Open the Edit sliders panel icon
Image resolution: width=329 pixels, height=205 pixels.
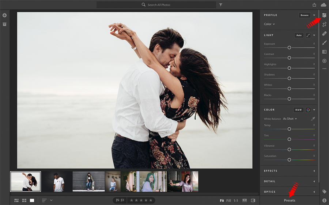pyautogui.click(x=324, y=15)
